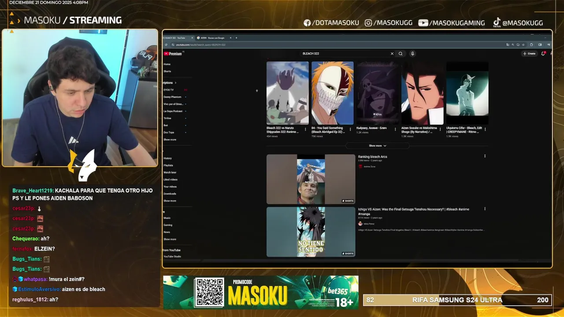Screen dimensions: 564x317
Task: Open EYOU TV subscription channel
Action: click(169, 90)
